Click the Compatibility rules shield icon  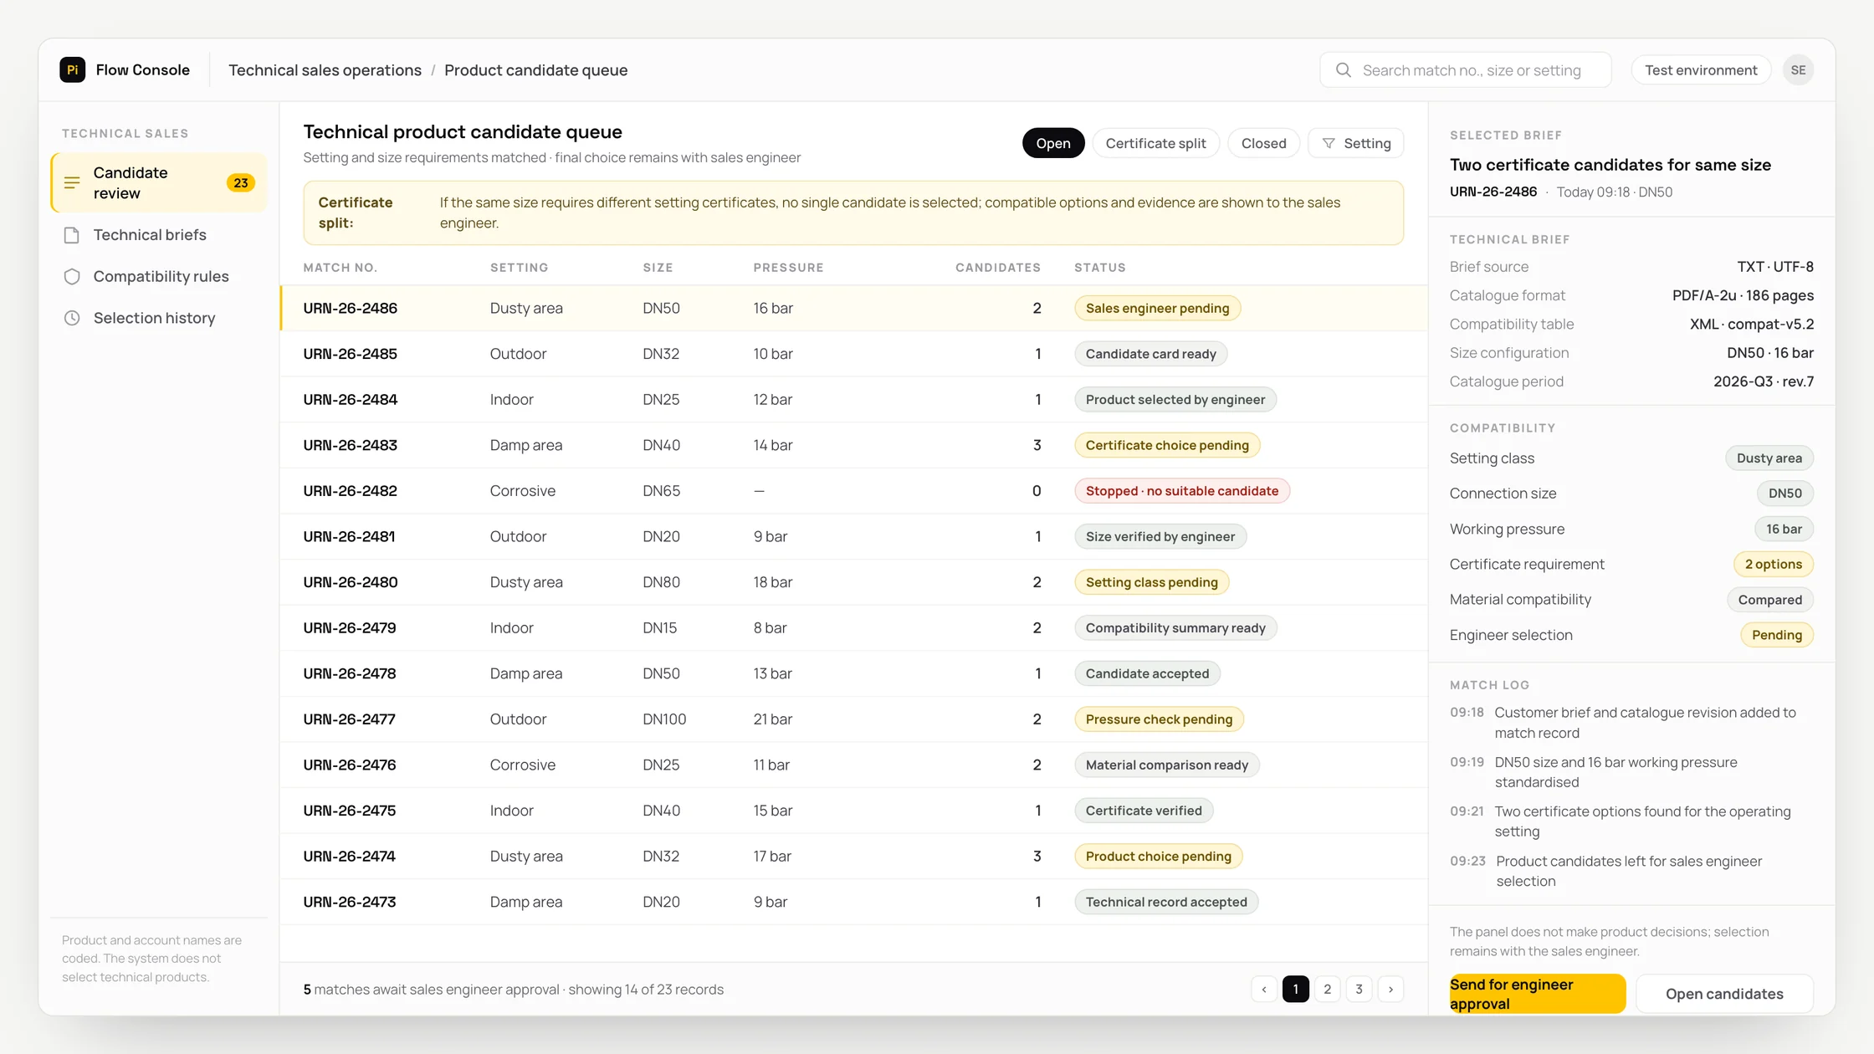click(72, 277)
